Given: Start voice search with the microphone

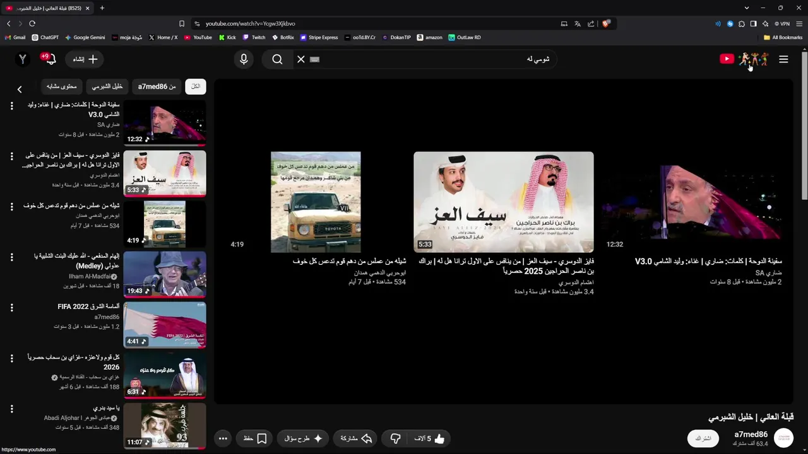Looking at the screenshot, I should coord(244,59).
